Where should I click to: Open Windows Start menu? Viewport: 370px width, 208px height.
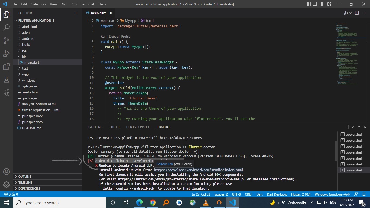tap(7, 203)
